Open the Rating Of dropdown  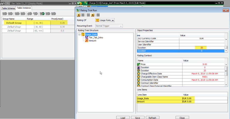coord(113,20)
